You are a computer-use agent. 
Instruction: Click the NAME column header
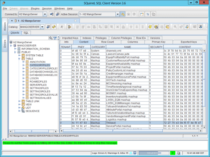(127, 47)
